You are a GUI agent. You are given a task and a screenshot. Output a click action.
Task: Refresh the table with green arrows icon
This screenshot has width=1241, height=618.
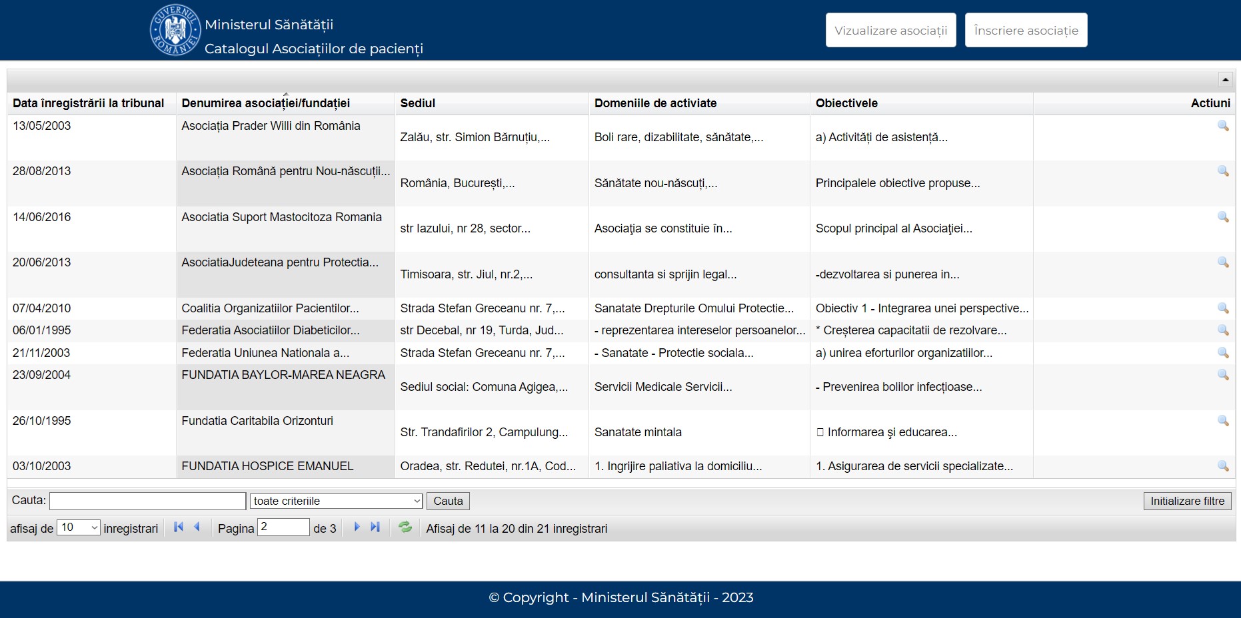point(405,527)
